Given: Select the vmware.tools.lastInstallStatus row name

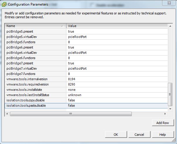Looking at the screenshot, I should click(36, 95).
